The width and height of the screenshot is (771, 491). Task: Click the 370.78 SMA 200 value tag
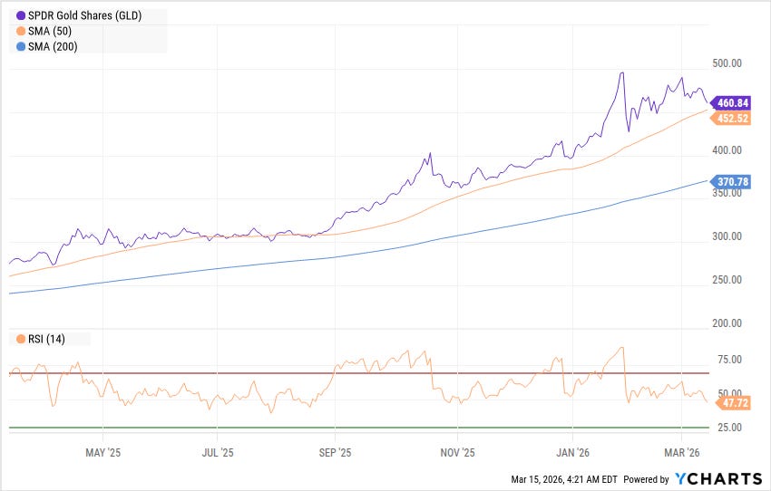point(731,182)
